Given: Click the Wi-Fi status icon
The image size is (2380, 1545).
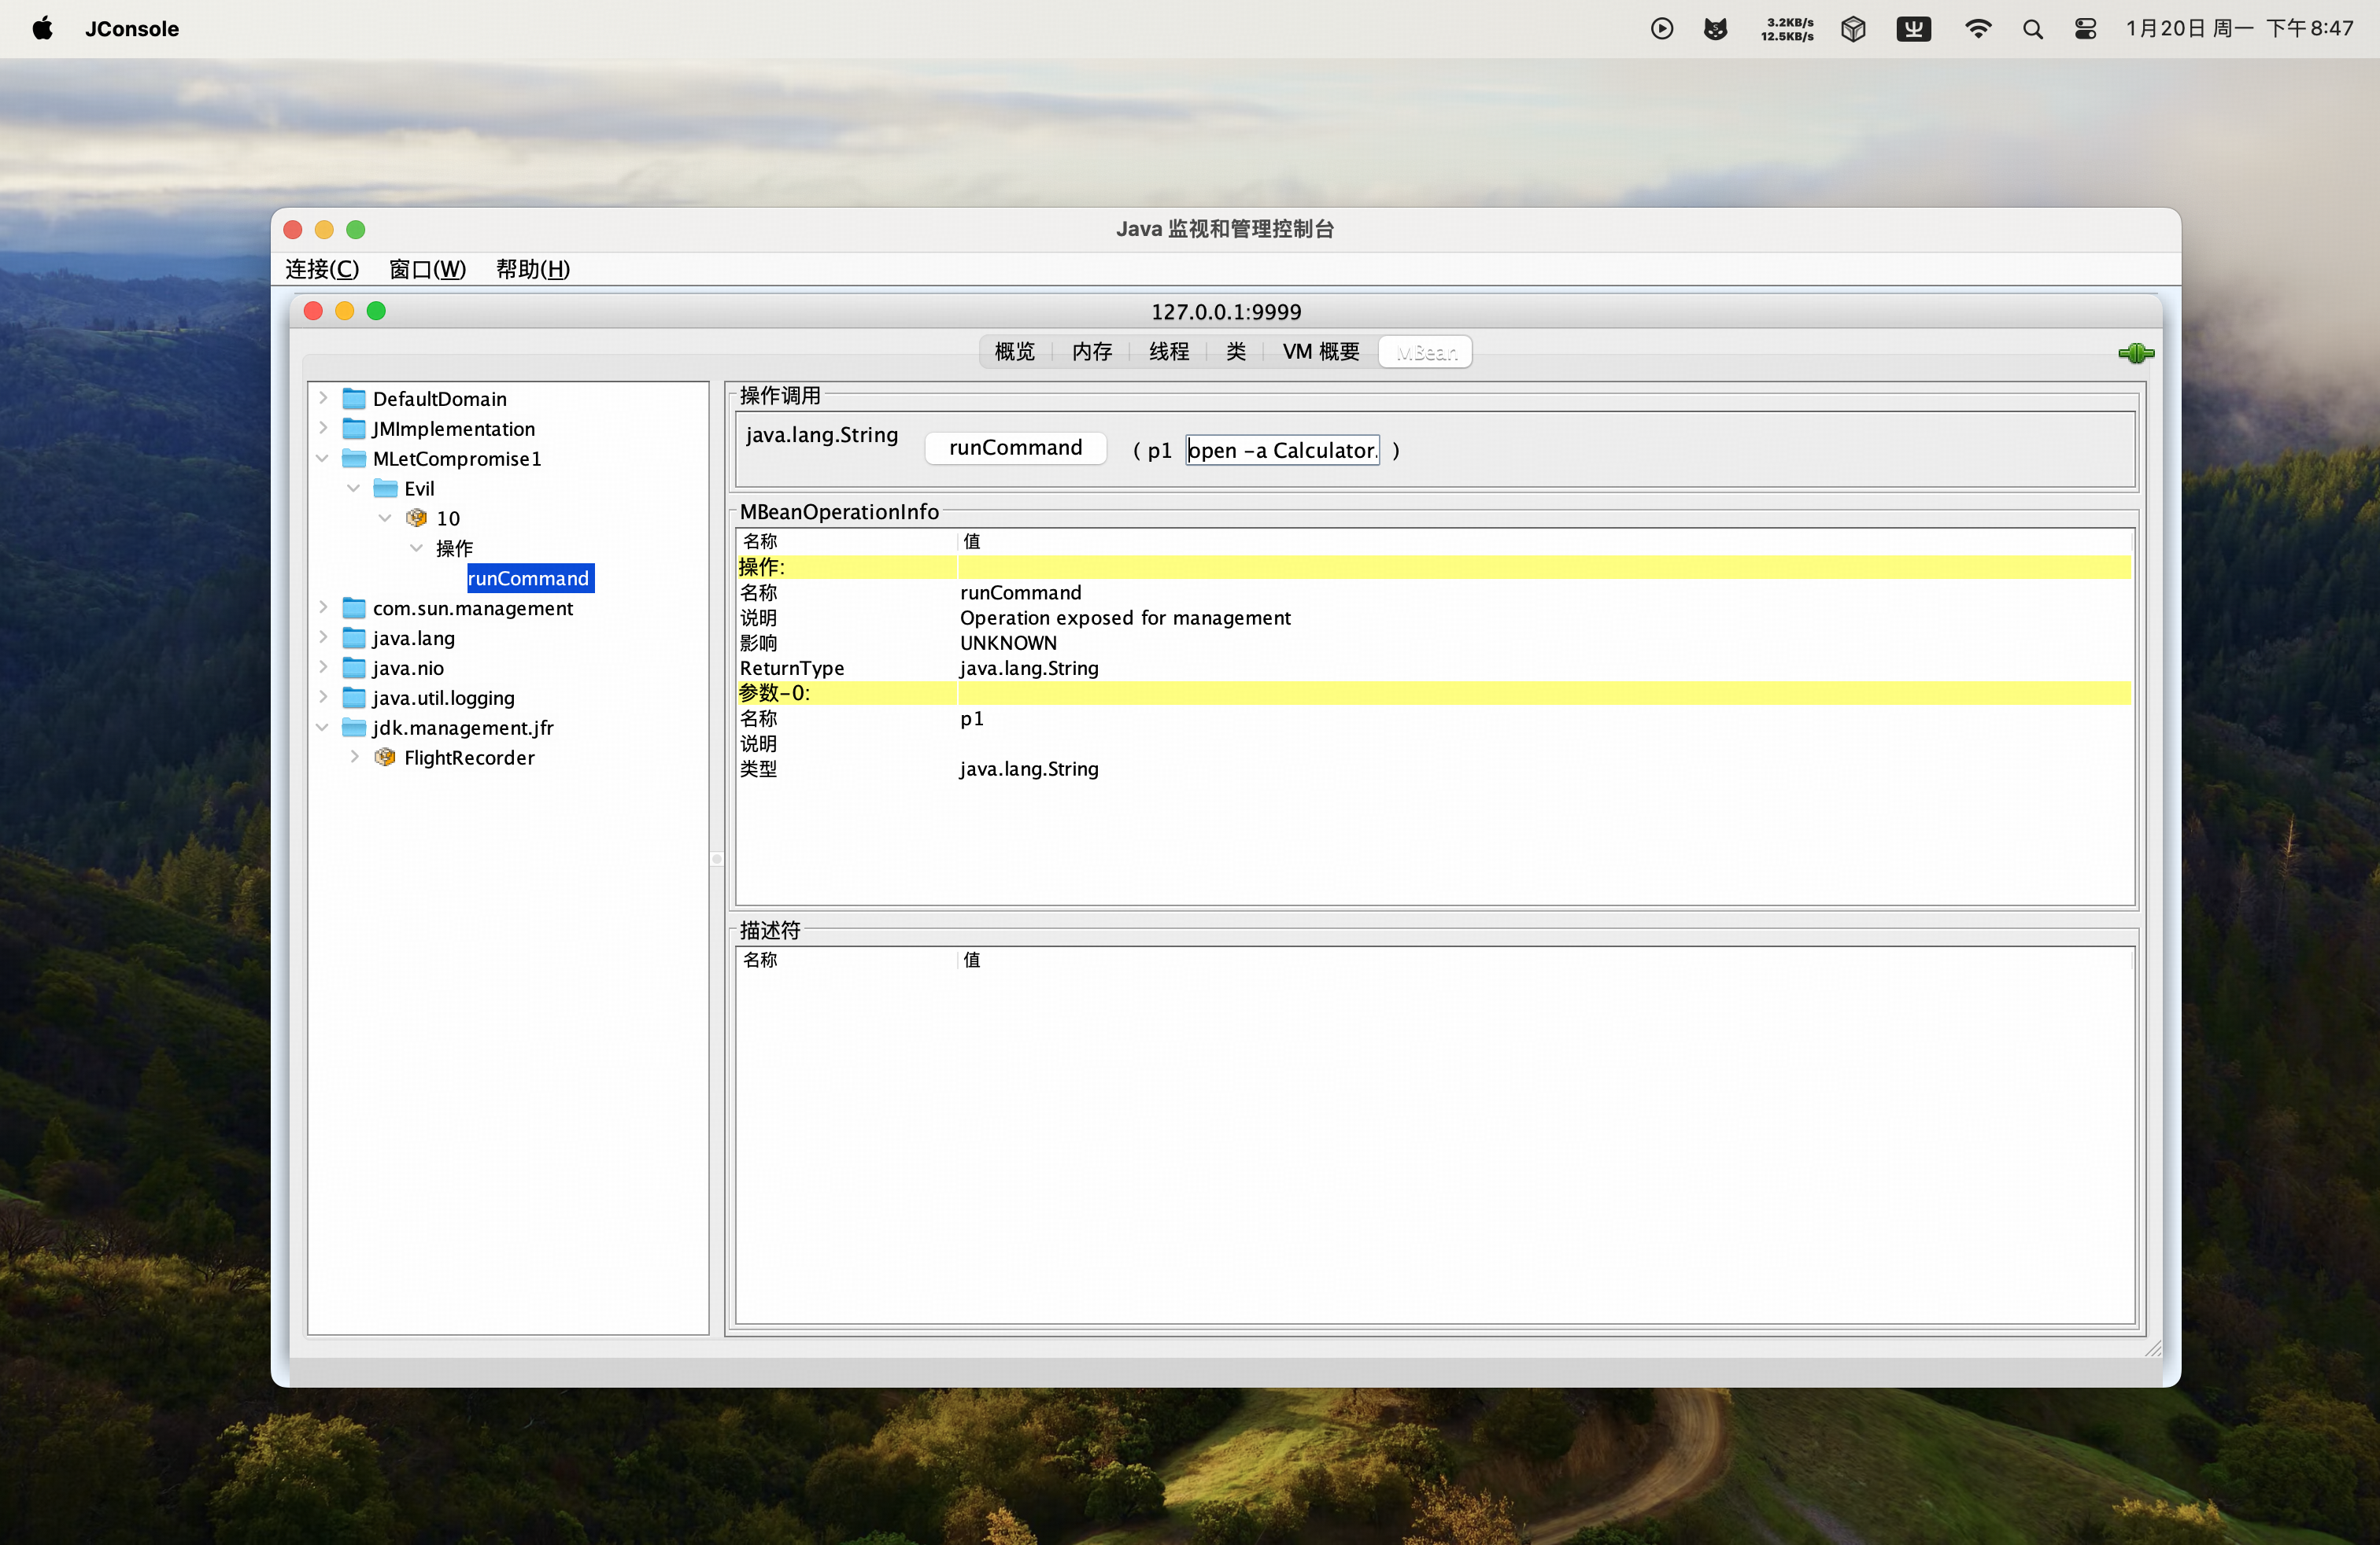Looking at the screenshot, I should [1977, 29].
